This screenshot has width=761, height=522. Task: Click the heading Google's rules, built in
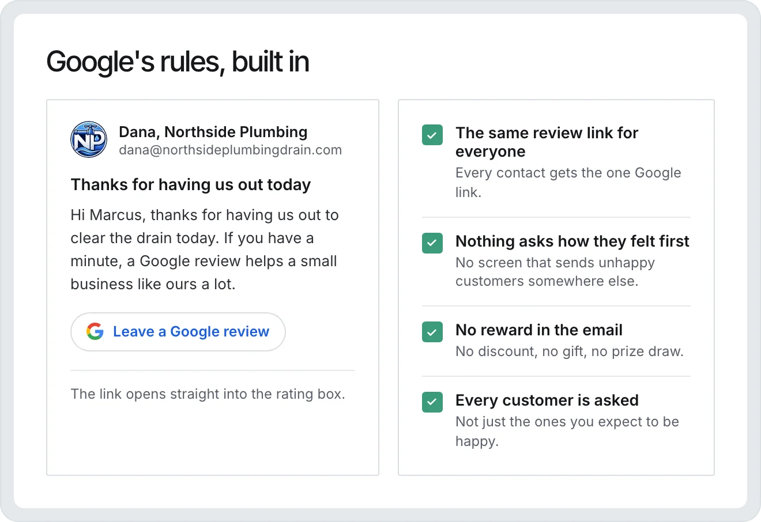coord(178,62)
